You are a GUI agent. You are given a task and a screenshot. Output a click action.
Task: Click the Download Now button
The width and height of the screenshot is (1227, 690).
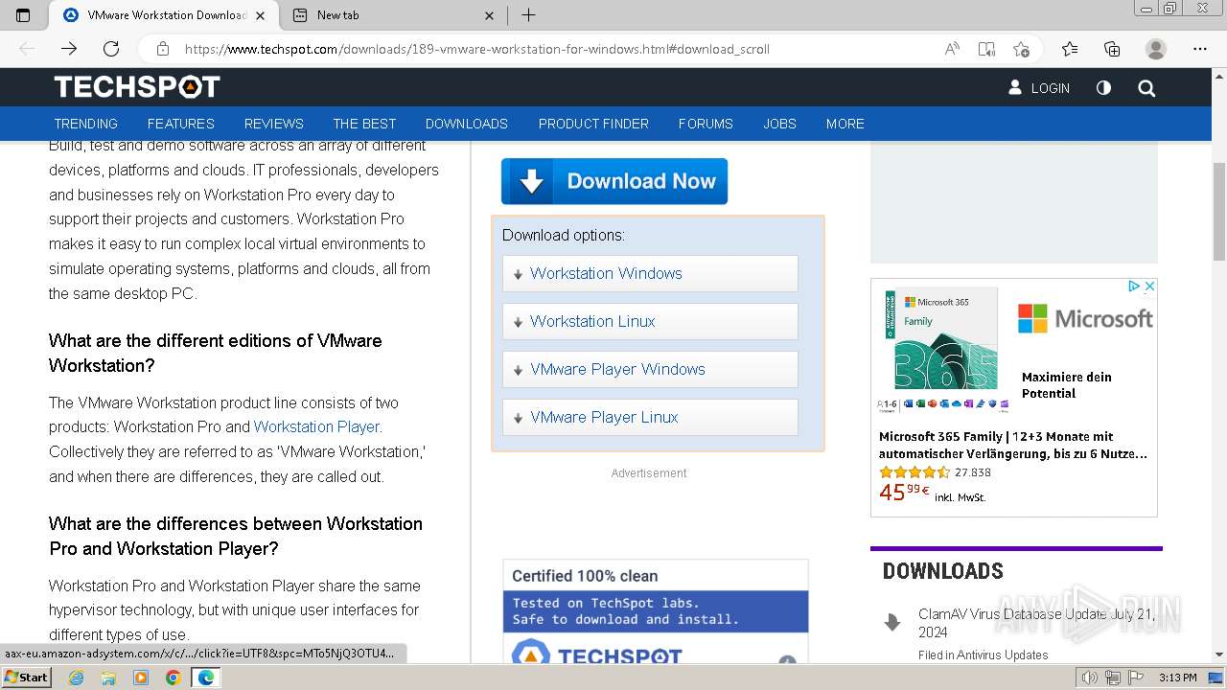coord(614,181)
